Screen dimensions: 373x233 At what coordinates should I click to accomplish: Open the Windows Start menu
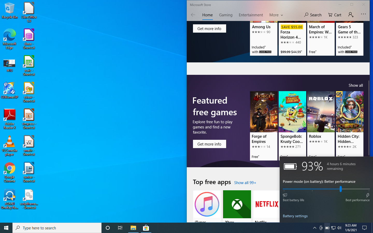(6, 228)
